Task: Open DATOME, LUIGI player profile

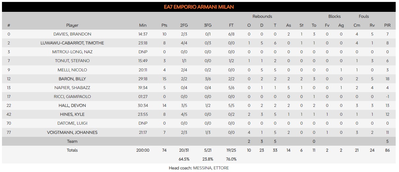Action: pyautogui.click(x=72, y=123)
